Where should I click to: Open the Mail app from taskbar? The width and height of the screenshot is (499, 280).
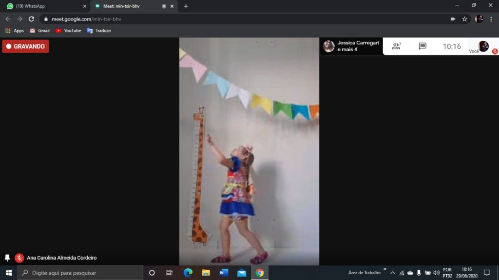pyautogui.click(x=242, y=273)
